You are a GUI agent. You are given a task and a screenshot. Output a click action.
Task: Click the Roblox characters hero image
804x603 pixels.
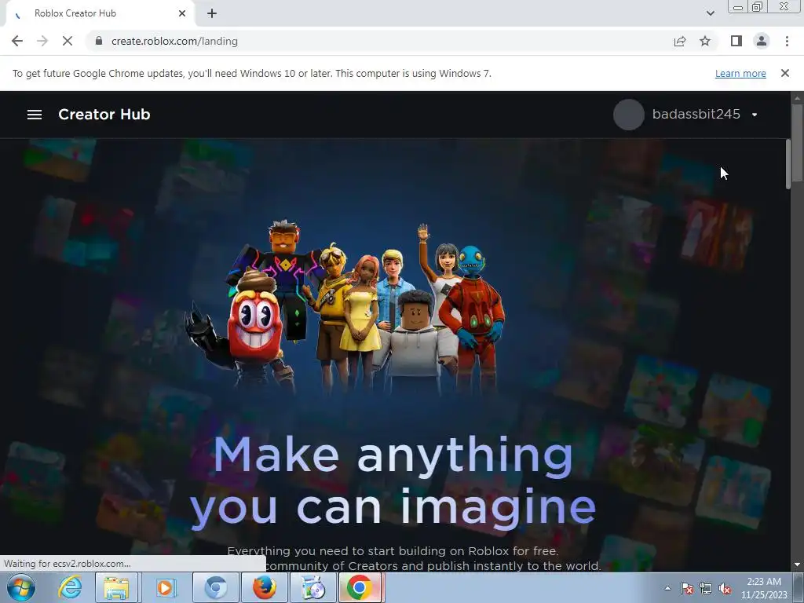tap(345, 308)
